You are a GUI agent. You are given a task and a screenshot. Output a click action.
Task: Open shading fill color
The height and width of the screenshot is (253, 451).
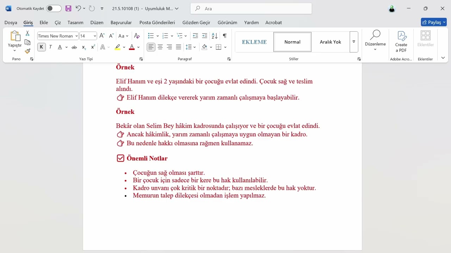coord(204,47)
